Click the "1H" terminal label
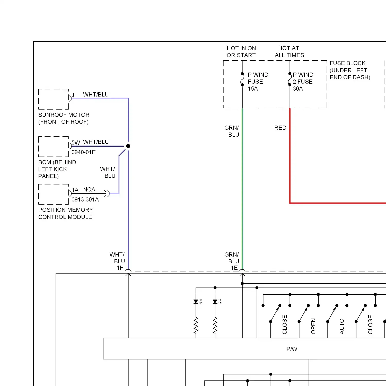The width and height of the screenshot is (386, 386). [x=120, y=268]
